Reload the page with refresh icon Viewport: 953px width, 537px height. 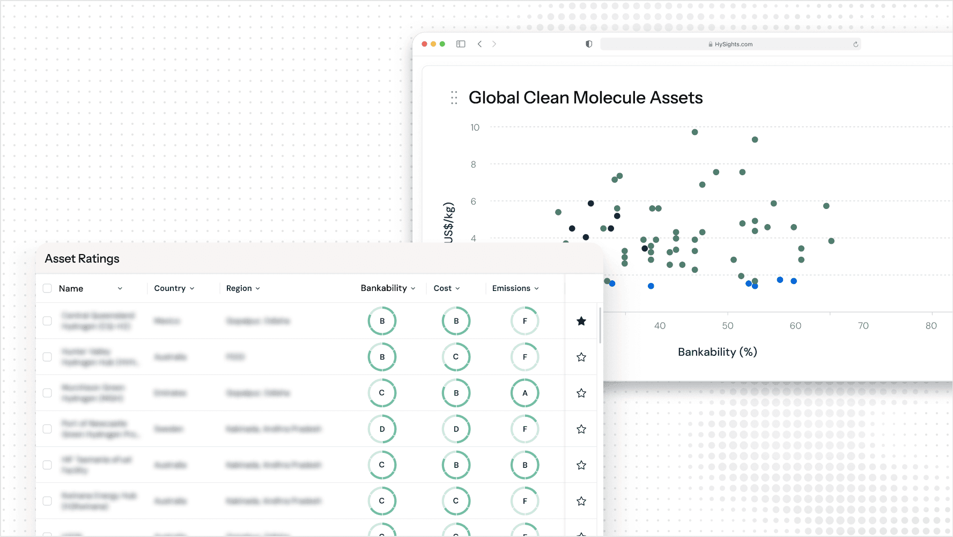point(855,44)
